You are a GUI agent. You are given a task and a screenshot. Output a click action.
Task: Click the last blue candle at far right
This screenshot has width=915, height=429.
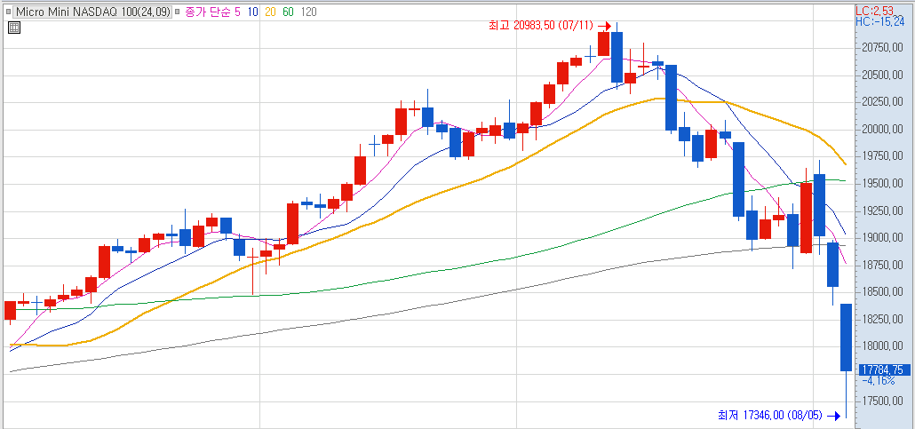846,338
